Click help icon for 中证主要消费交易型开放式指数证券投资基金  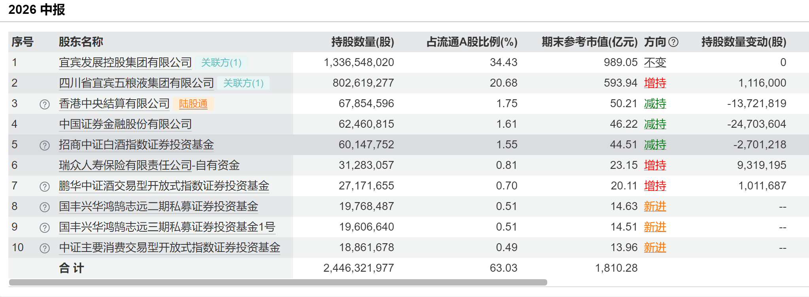coord(45,248)
